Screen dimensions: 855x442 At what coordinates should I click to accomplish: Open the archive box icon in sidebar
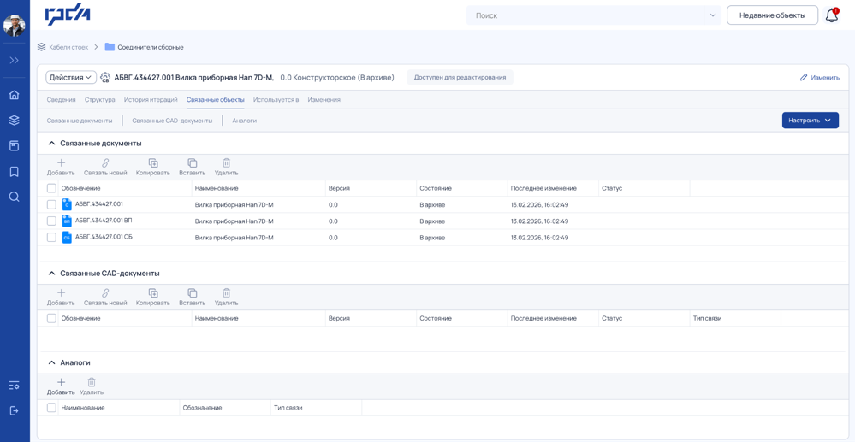click(15, 146)
